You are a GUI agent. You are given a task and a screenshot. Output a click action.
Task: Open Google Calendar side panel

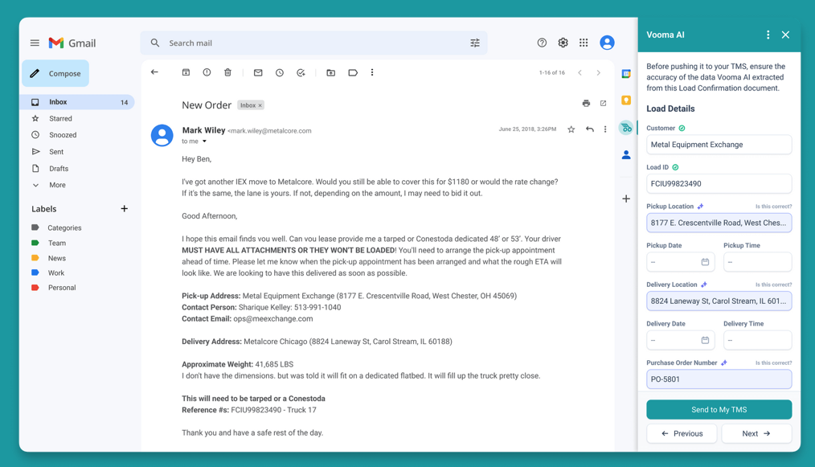point(626,74)
